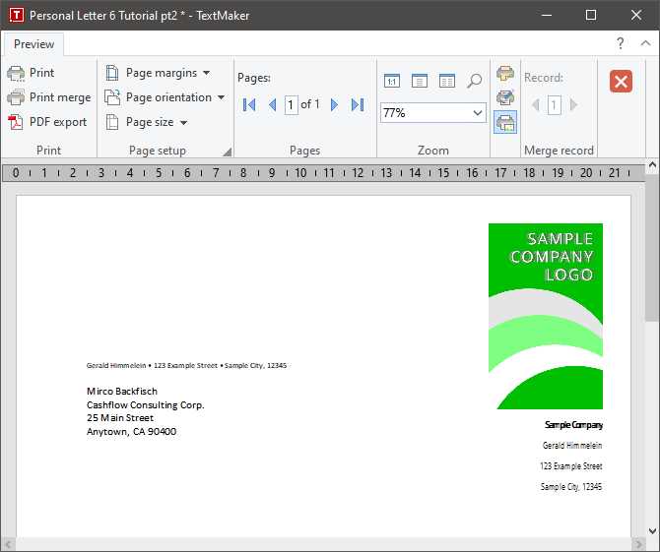Toggle the highlighted printer option at bottom
The height and width of the screenshot is (552, 660).
505,122
